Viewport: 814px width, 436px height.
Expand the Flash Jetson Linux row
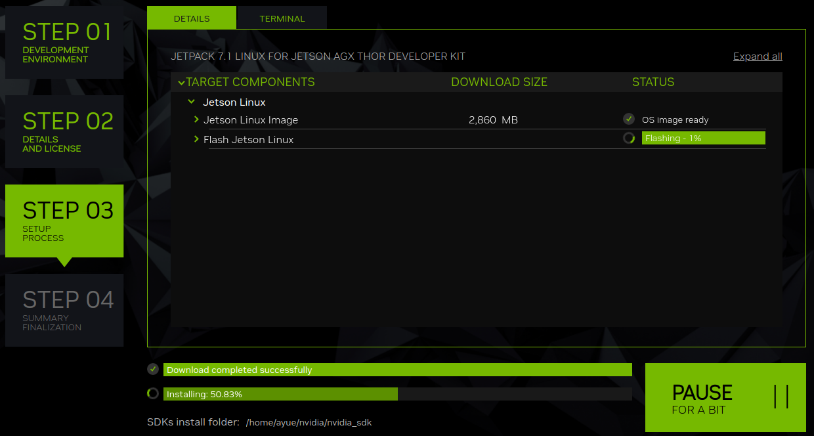pos(196,139)
